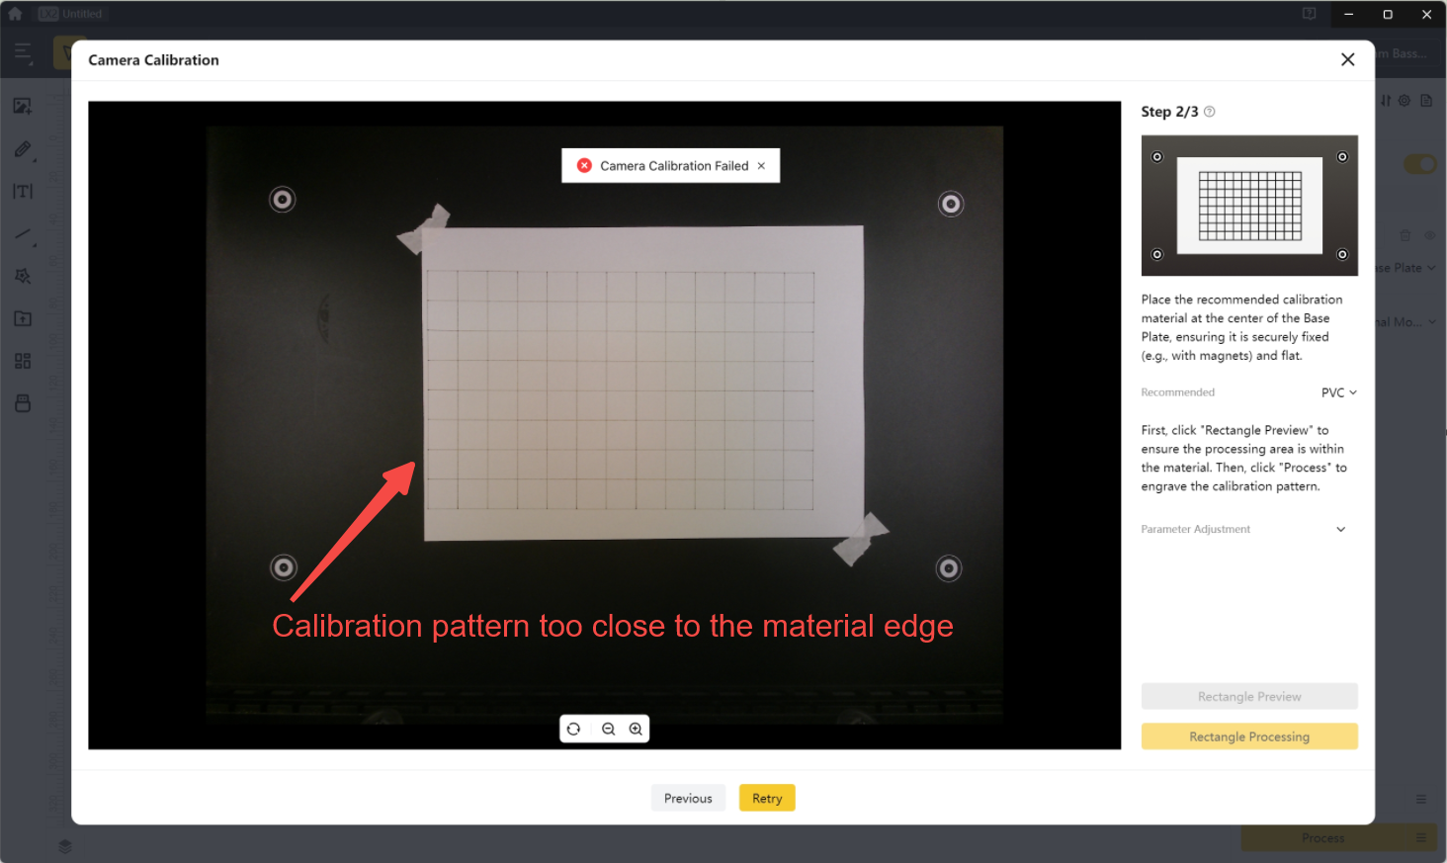Zoom in the camera preview

[x=636, y=730]
